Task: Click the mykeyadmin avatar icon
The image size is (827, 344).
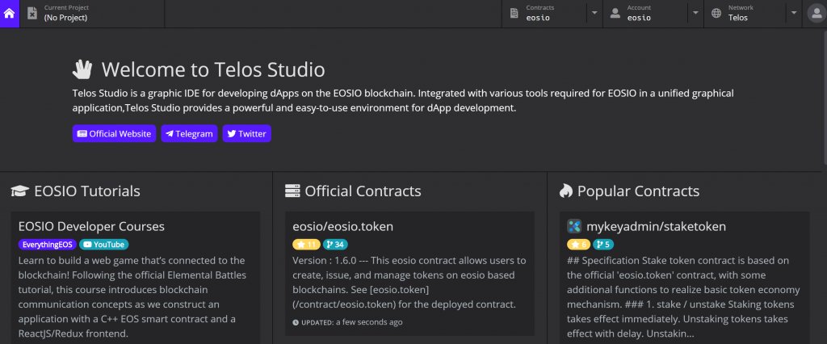Action: (x=574, y=226)
